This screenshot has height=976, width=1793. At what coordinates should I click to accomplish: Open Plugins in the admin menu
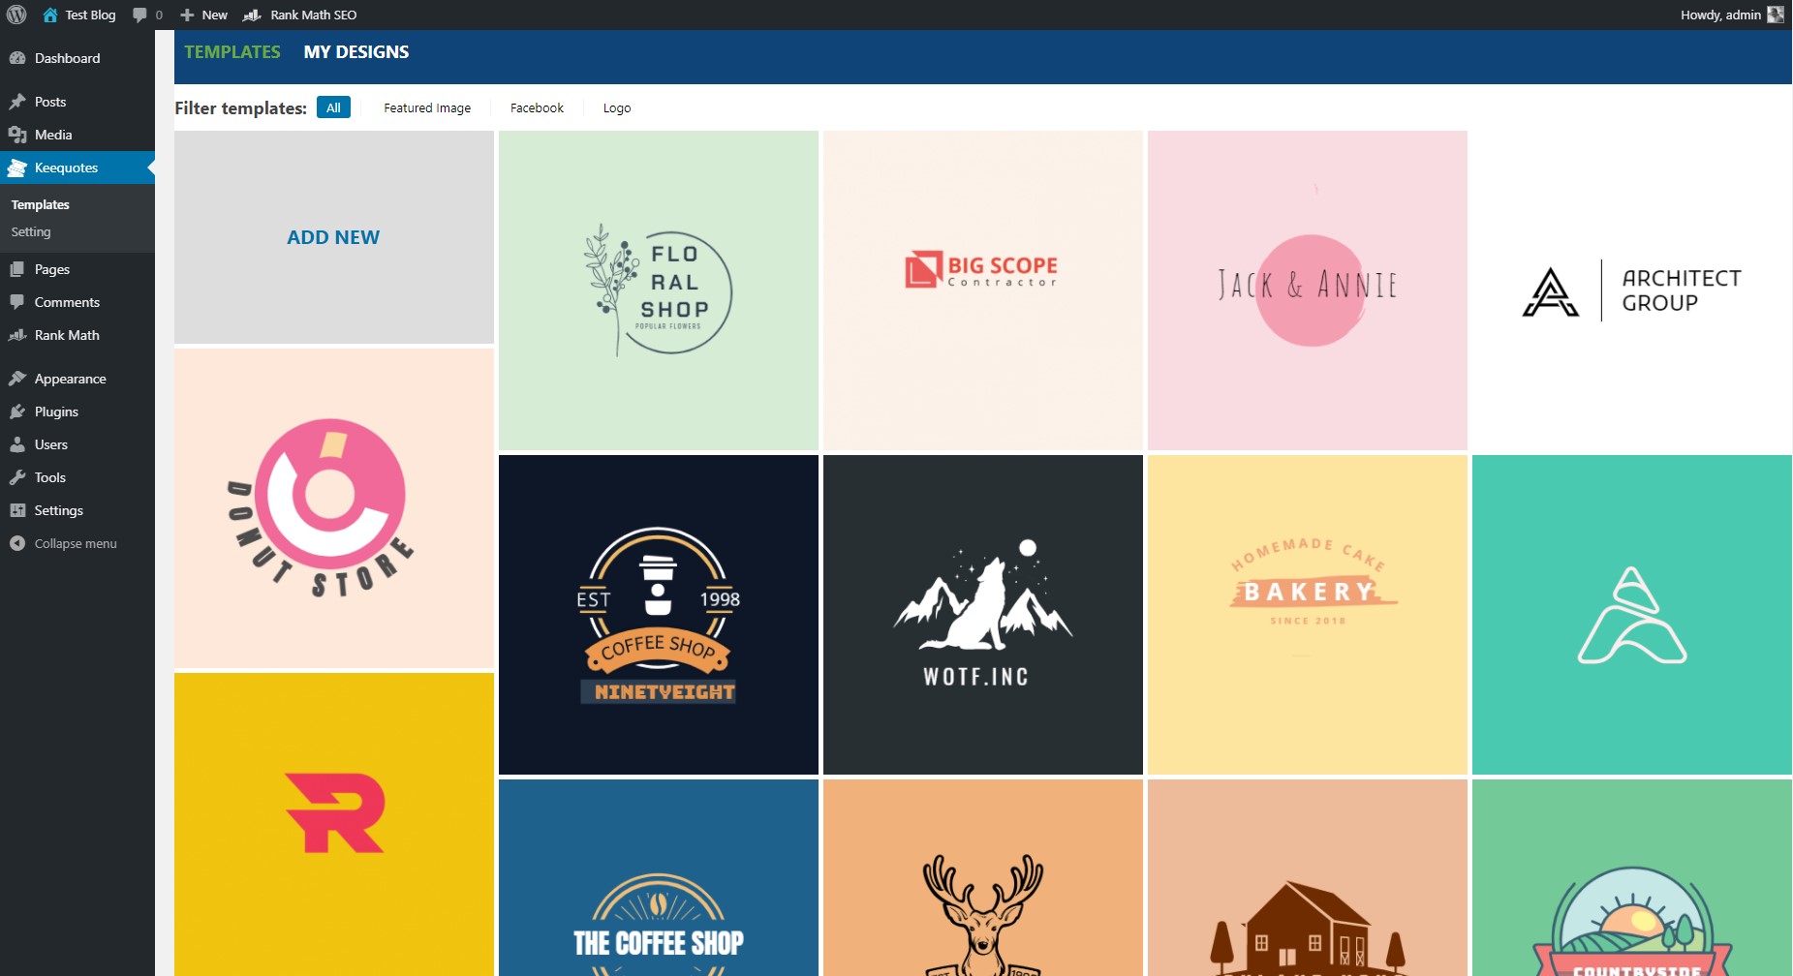77,412
